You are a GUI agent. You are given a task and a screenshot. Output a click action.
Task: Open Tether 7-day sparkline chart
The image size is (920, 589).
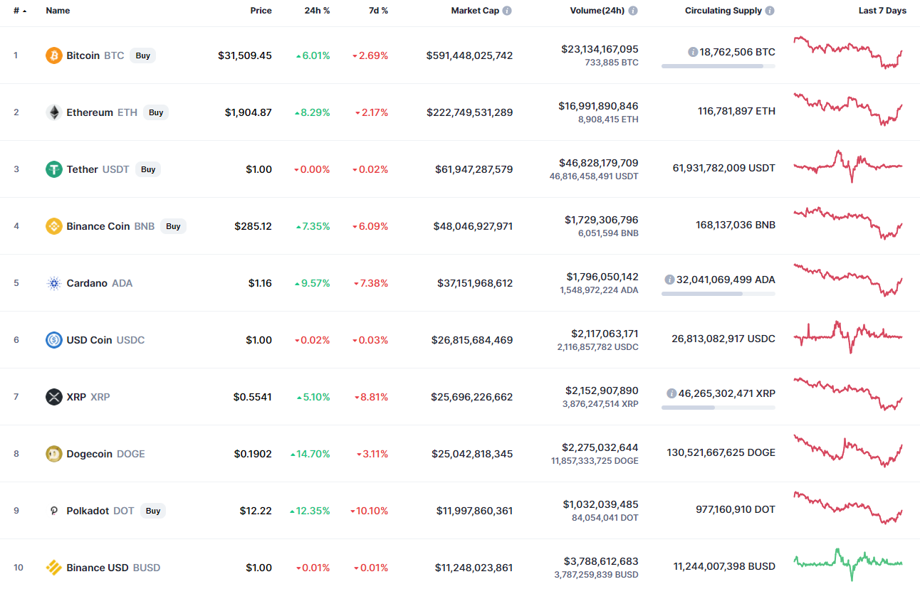pos(848,166)
